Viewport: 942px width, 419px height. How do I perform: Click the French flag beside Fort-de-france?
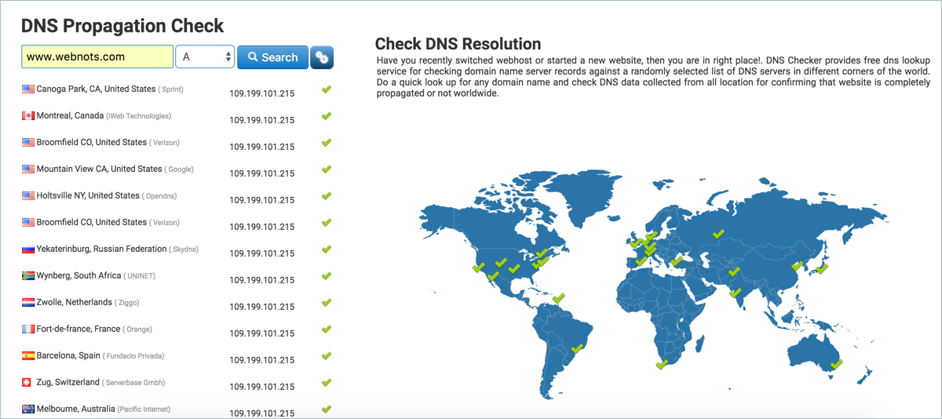tap(28, 330)
